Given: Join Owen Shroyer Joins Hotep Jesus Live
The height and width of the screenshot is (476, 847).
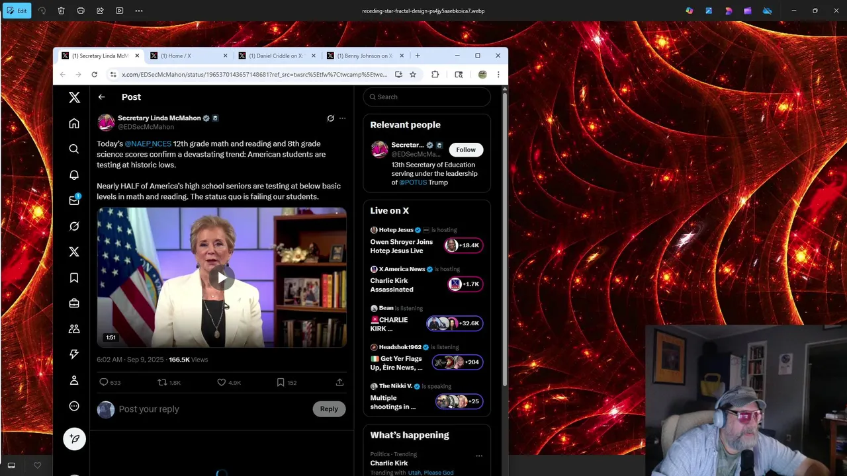Looking at the screenshot, I should pyautogui.click(x=427, y=241).
